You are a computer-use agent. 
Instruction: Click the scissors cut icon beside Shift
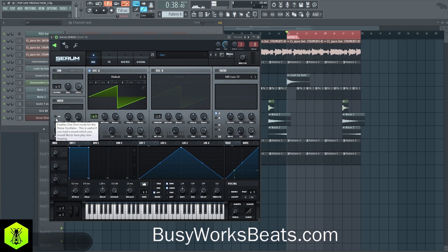[287, 14]
